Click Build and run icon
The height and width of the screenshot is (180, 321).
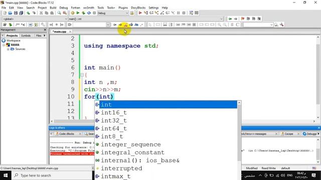point(83,13)
